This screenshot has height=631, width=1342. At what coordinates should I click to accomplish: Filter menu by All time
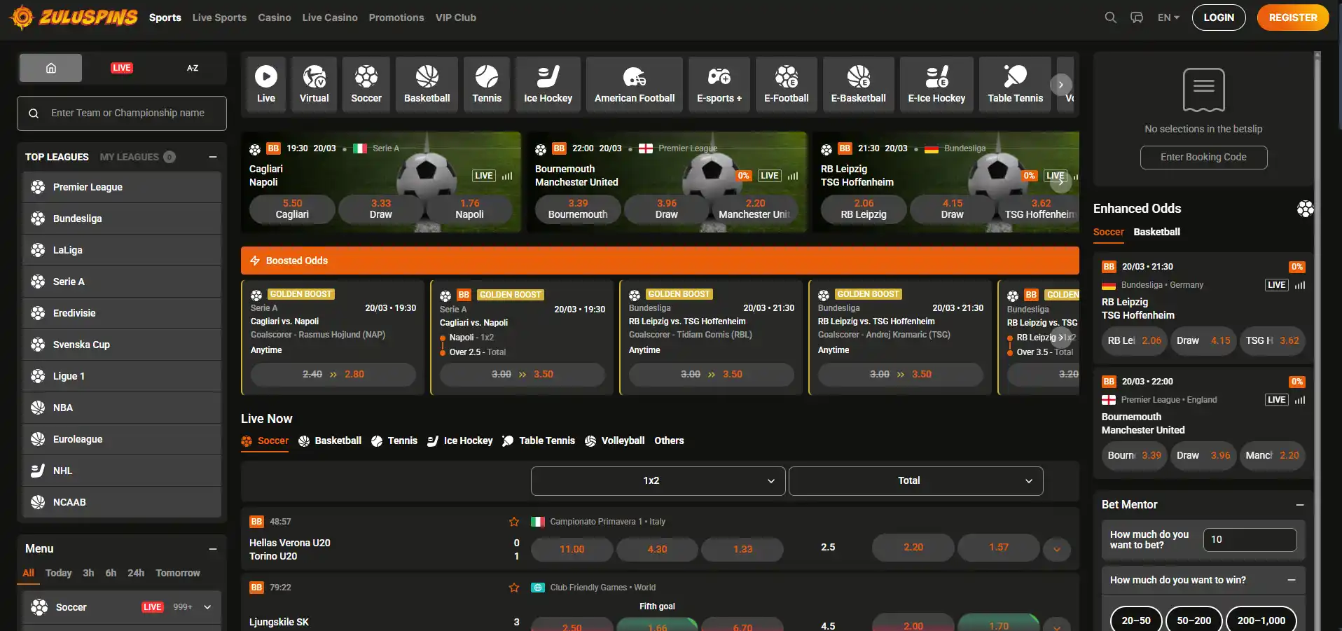(28, 573)
